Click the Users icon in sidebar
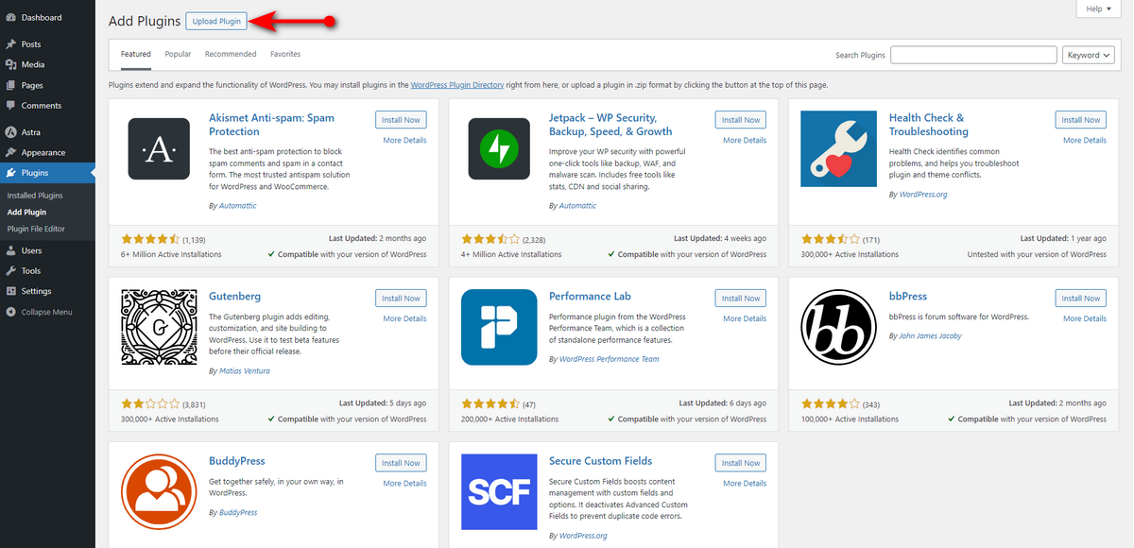Screen dimensions: 1134x548 pos(10,250)
